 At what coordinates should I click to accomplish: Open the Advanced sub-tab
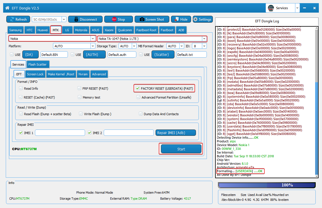coord(99,74)
